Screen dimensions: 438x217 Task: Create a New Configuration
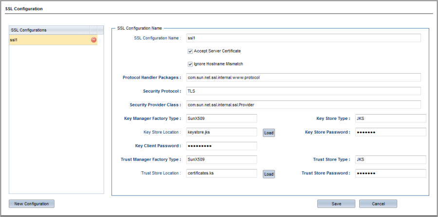click(32, 203)
